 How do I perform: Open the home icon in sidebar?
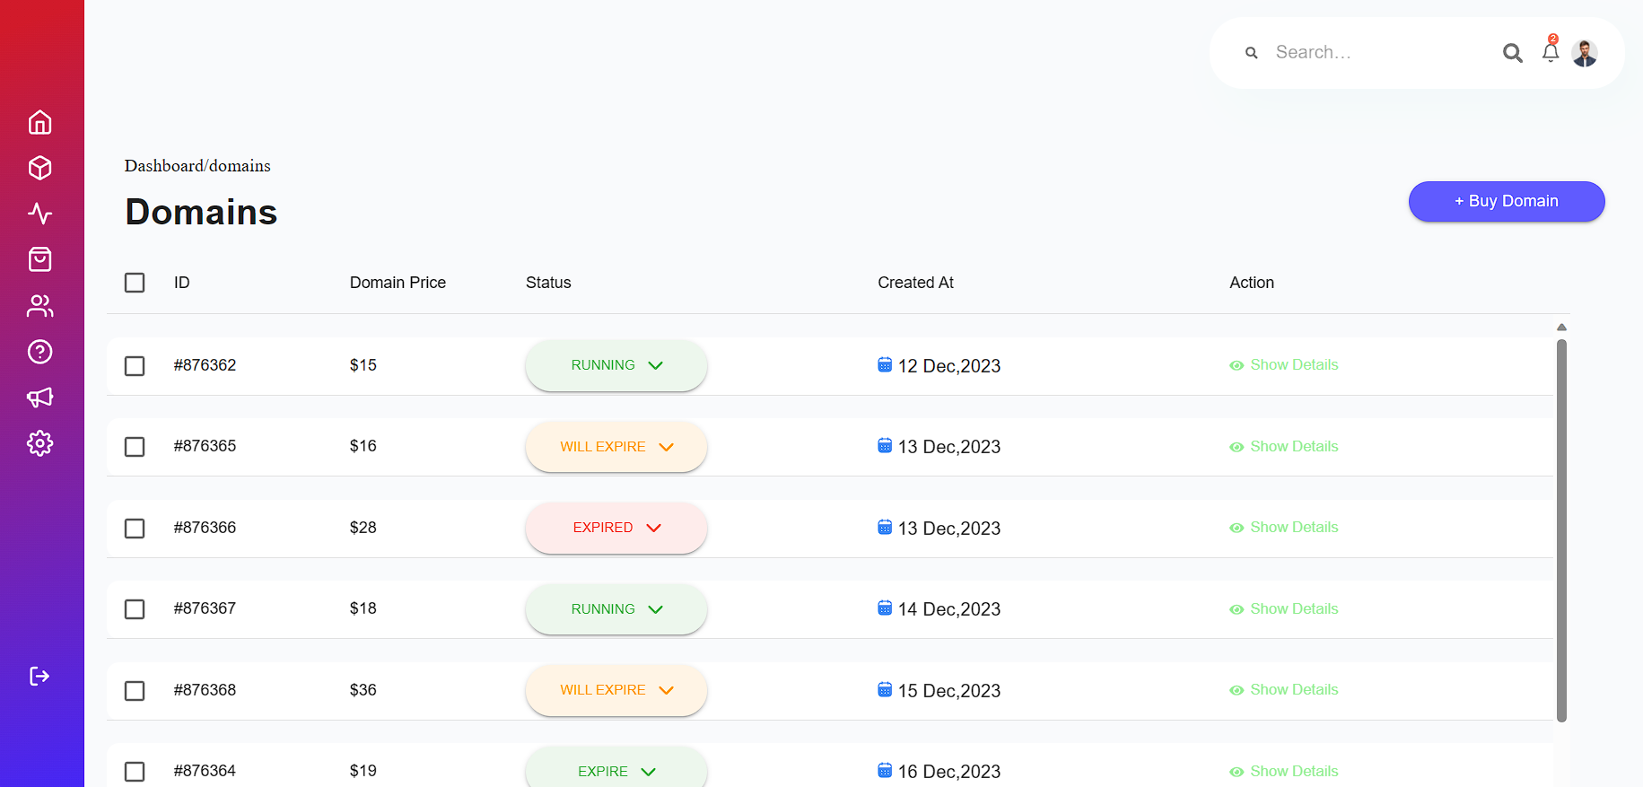tap(40, 122)
